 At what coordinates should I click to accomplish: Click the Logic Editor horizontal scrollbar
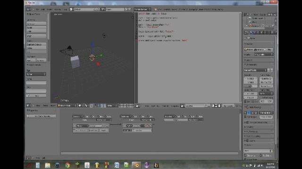[x=150, y=154]
